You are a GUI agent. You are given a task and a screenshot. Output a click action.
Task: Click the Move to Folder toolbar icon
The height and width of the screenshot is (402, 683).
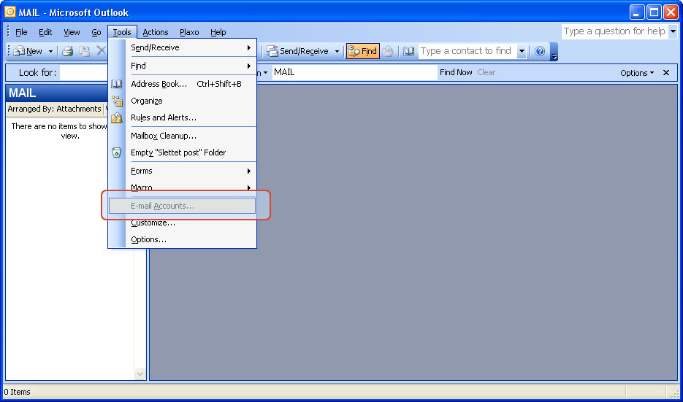[x=84, y=51]
